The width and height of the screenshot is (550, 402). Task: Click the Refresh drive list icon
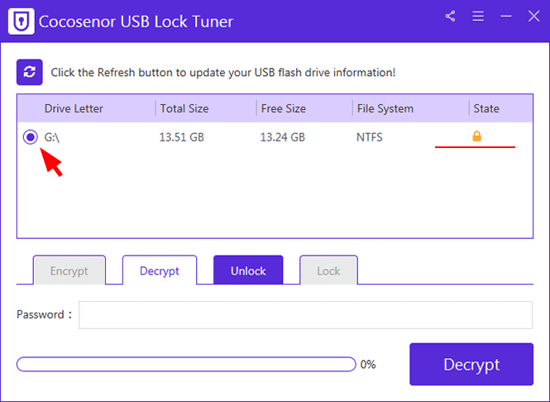tap(30, 72)
